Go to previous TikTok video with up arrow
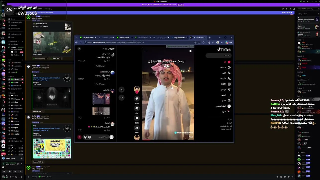This screenshot has width=320, height=180. pos(121,89)
